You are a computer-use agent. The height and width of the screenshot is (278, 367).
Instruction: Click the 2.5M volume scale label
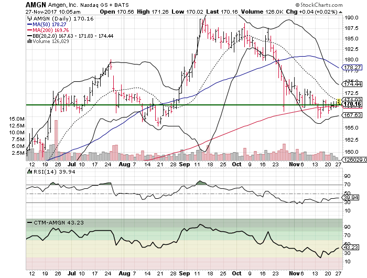click(18, 153)
